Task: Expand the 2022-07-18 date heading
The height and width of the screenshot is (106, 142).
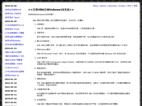Action: [x=11, y=83]
